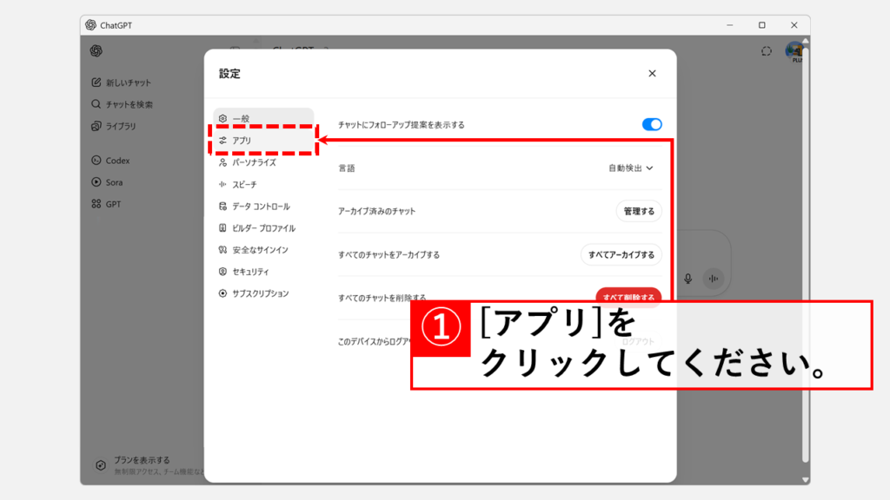Expand the language 自動検出 dropdown

click(x=630, y=168)
